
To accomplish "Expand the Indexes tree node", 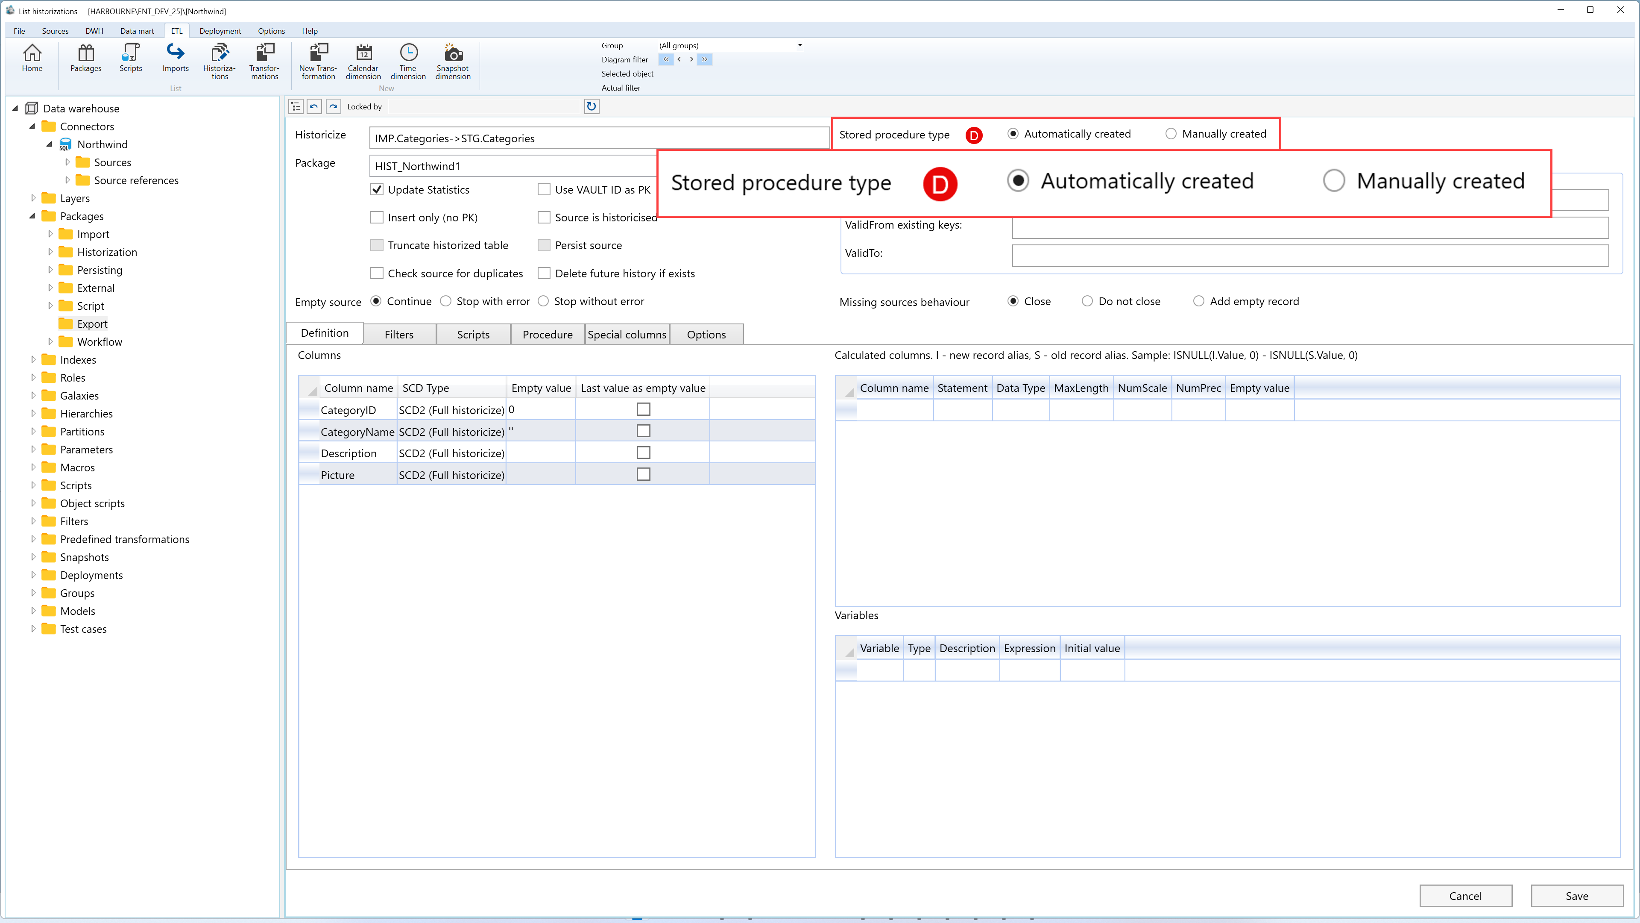I will [33, 360].
